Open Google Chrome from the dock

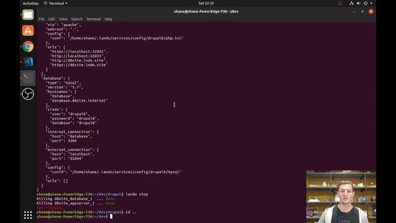(x=28, y=46)
